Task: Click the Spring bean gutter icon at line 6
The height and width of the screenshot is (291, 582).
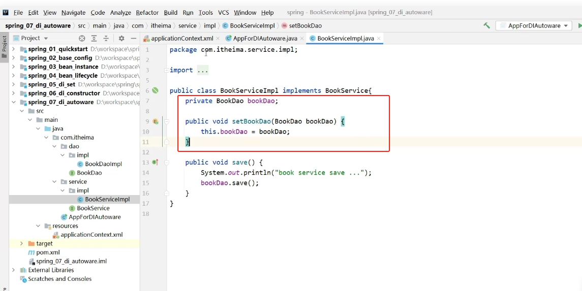Action: (155, 90)
